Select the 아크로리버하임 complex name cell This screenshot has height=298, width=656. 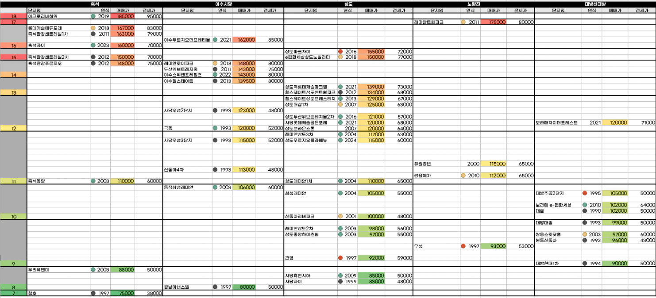point(58,16)
